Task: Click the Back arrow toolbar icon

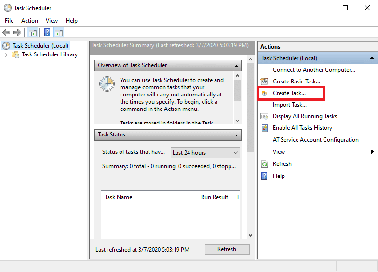Action: [6, 33]
